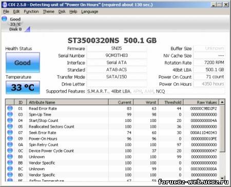The height and width of the screenshot is (187, 231).
Task: Click the Supported Features field
Action: (156, 91)
